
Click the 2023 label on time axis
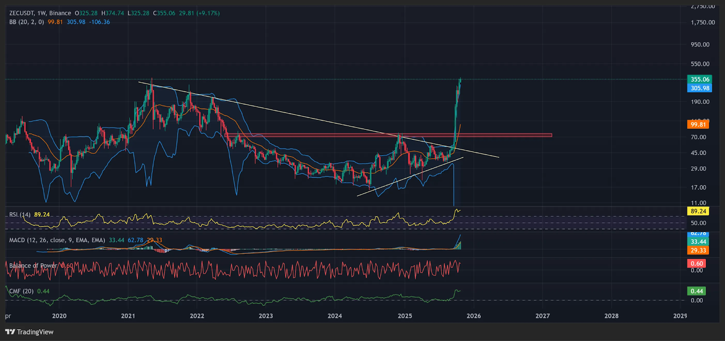point(266,316)
